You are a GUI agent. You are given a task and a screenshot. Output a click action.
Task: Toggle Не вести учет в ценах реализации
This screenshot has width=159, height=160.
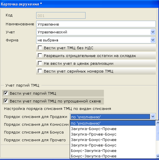[40, 63]
